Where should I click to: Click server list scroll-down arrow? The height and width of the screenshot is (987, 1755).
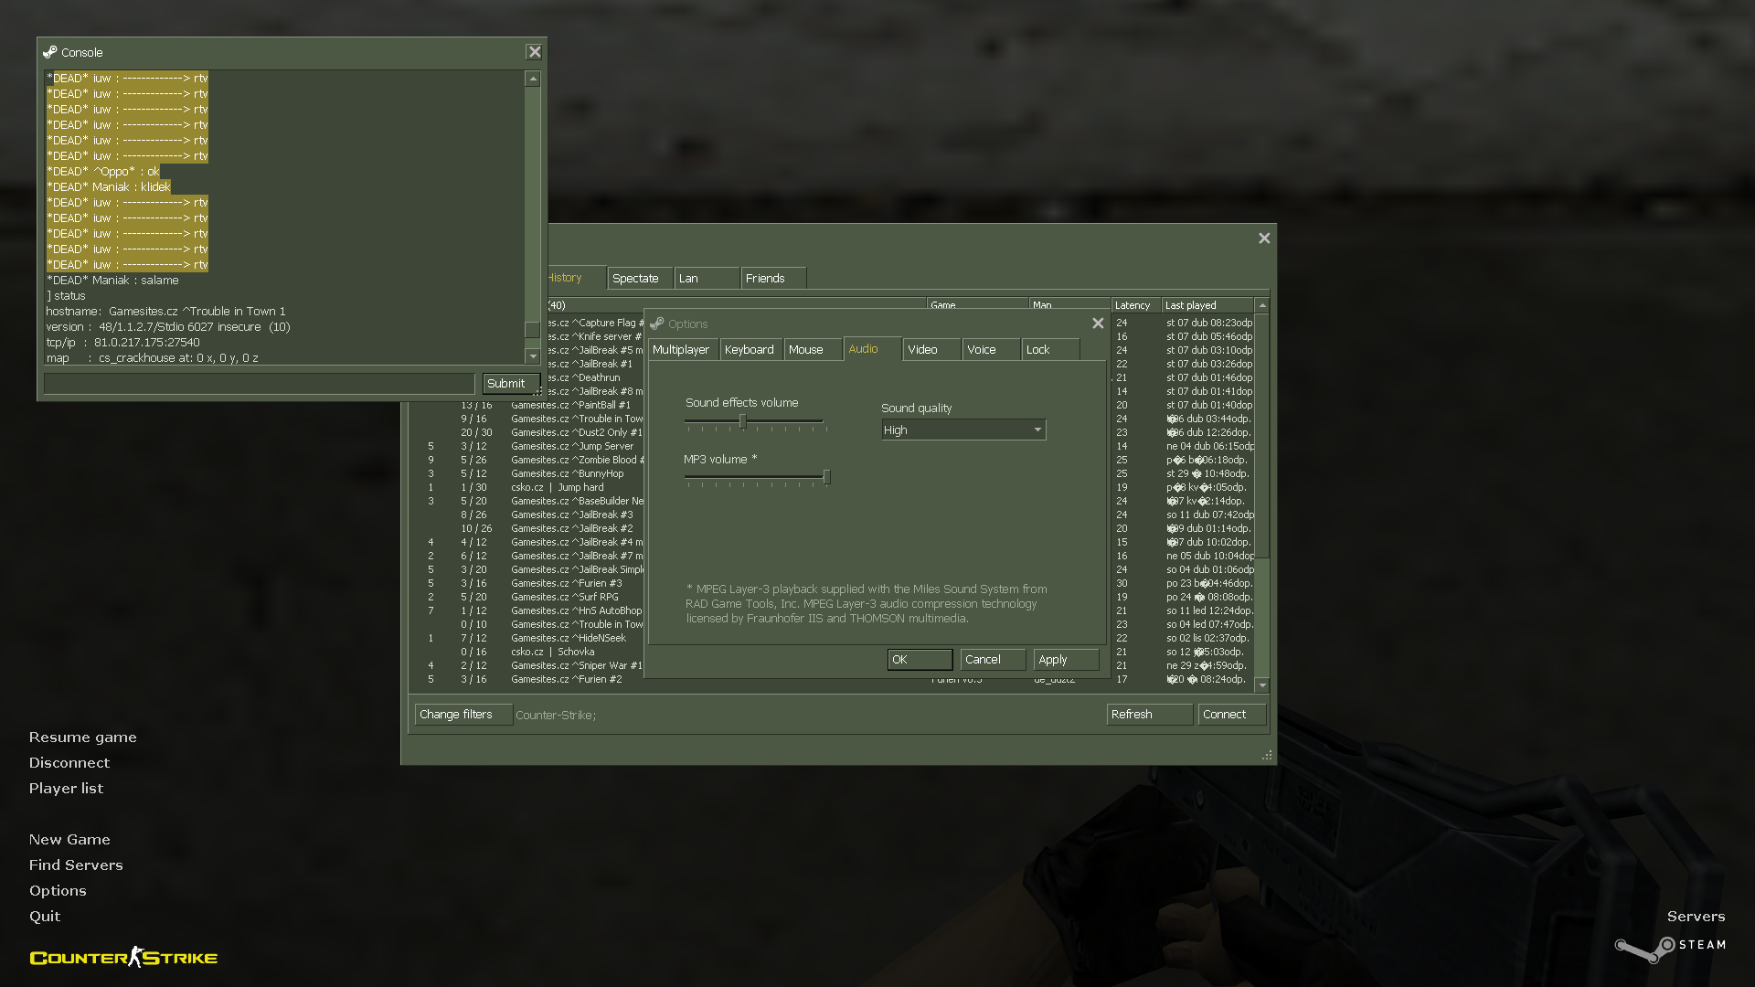tap(1262, 685)
